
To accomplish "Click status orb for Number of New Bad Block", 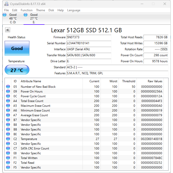I will click(8, 87).
